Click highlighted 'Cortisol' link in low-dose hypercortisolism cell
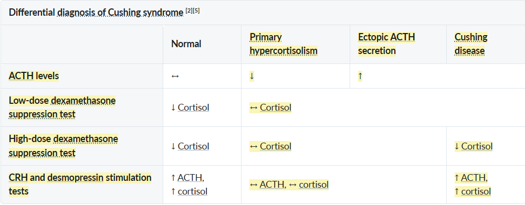 point(276,107)
